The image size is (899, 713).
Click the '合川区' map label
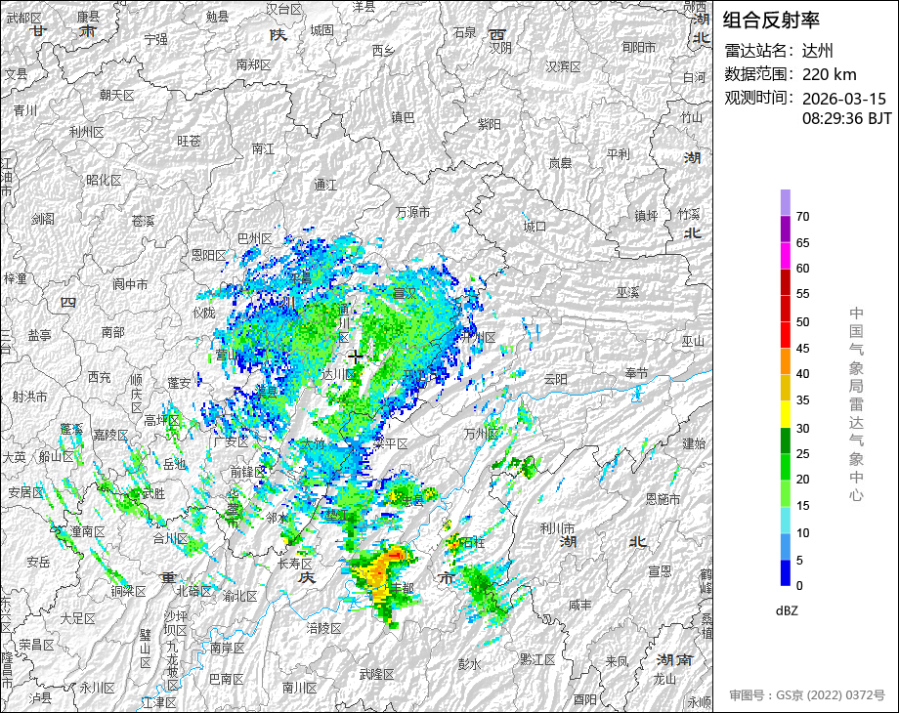tap(170, 539)
